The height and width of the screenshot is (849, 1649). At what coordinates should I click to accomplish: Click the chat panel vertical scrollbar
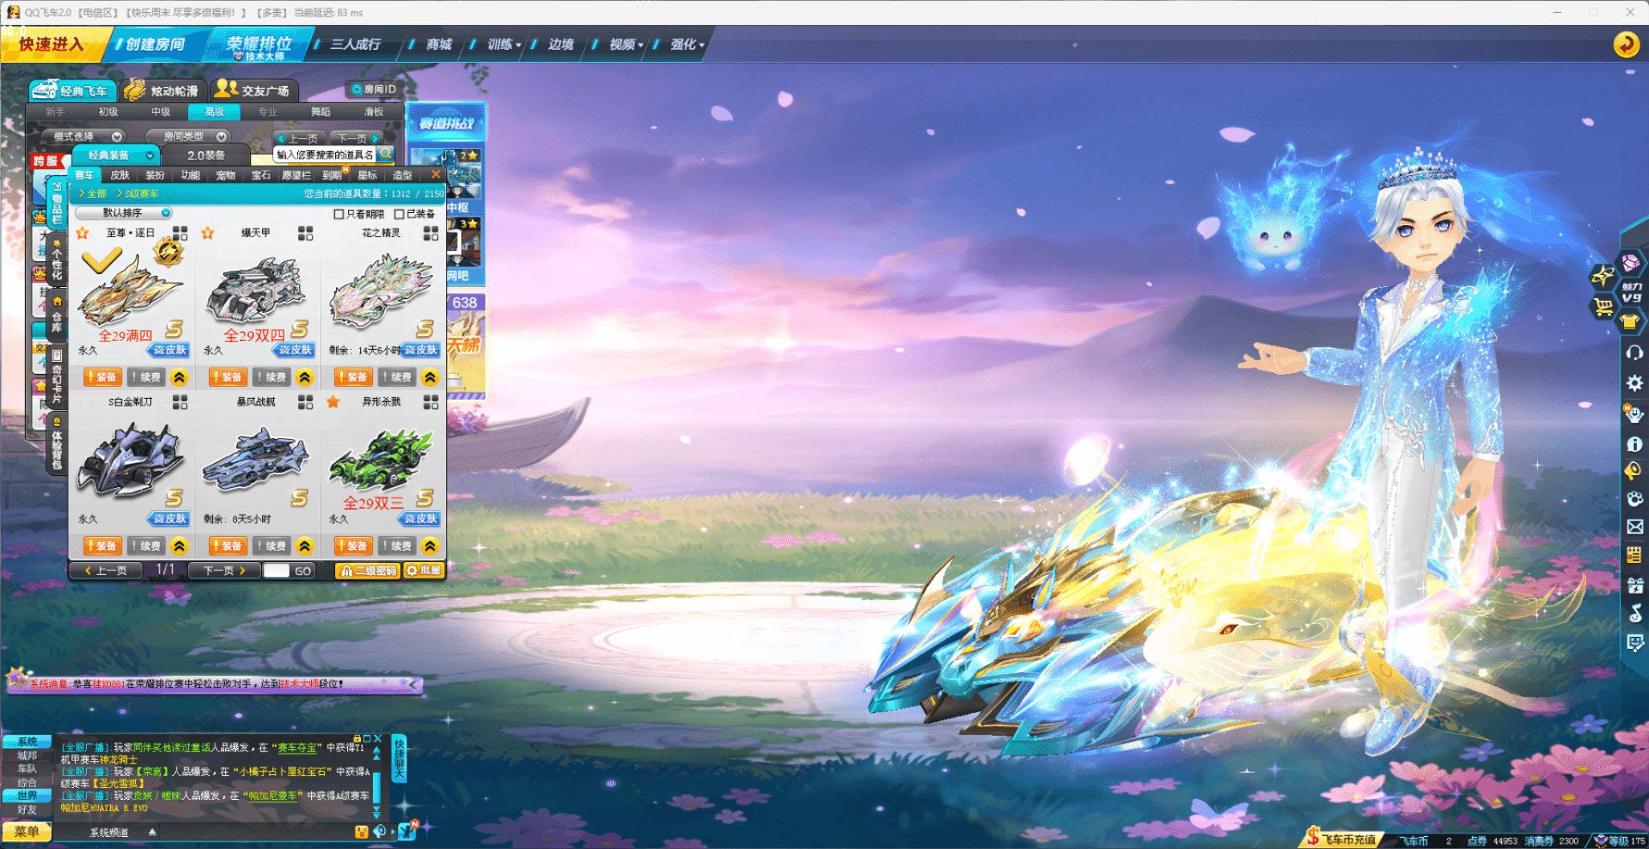click(376, 787)
